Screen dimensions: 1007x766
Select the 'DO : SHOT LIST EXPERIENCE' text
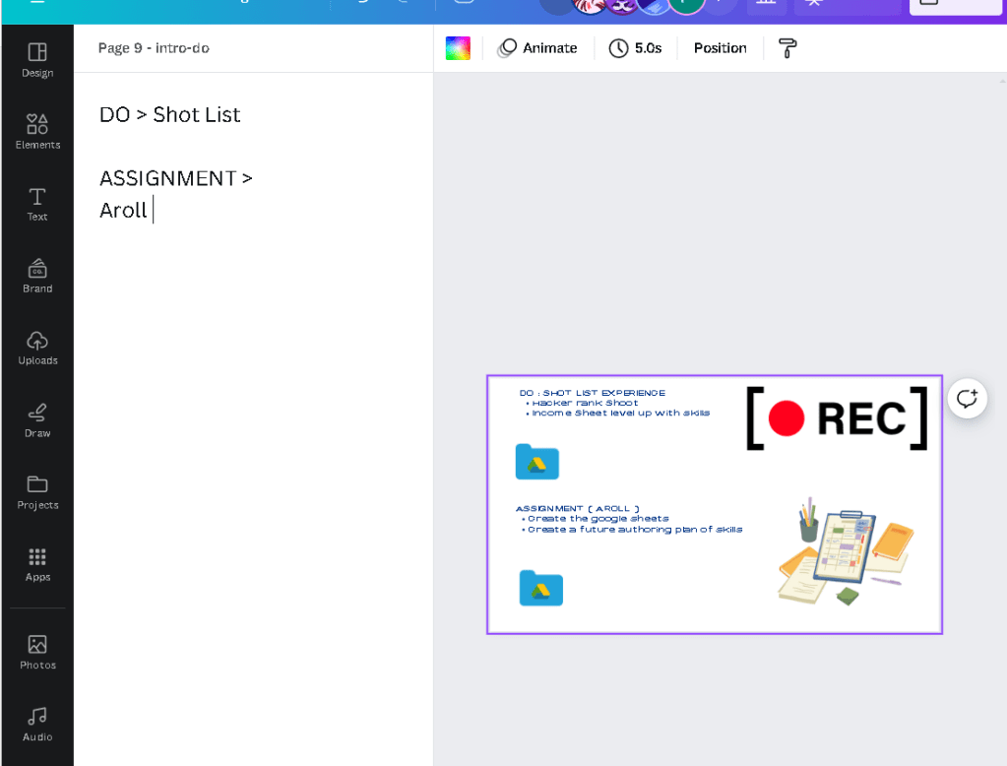coord(593,393)
